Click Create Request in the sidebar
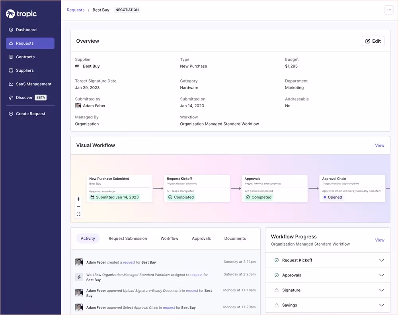Image resolution: width=398 pixels, height=315 pixels. tap(30, 114)
